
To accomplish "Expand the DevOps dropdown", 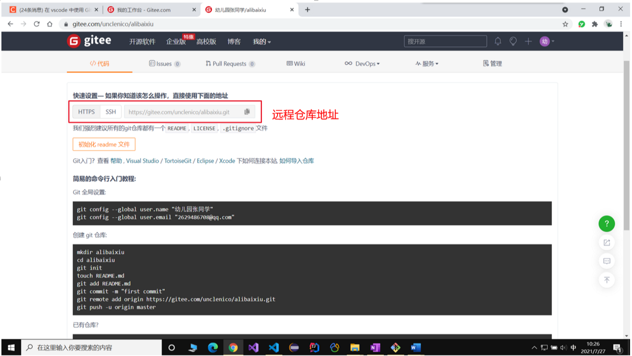I will [x=362, y=64].
